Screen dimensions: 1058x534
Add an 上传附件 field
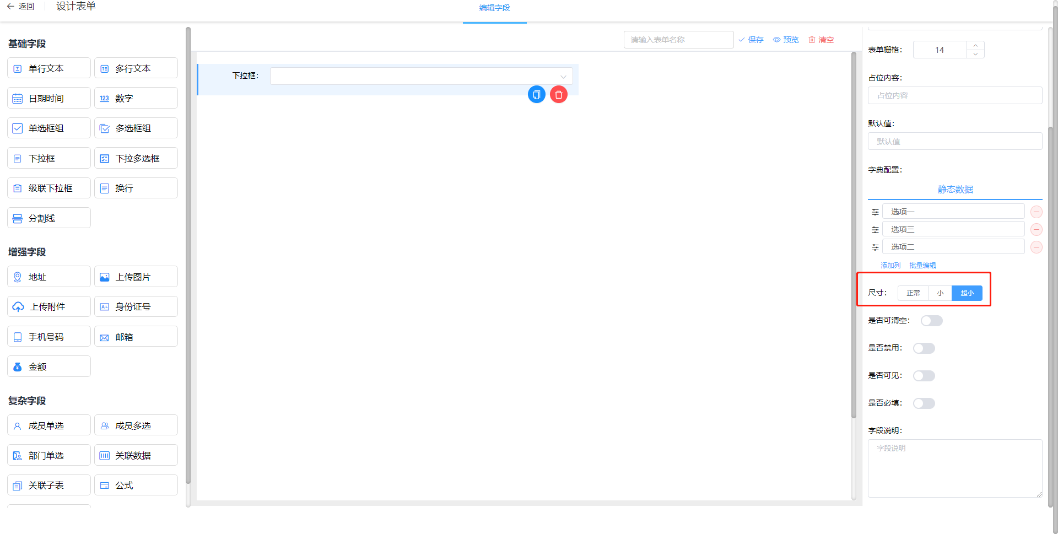coord(49,306)
